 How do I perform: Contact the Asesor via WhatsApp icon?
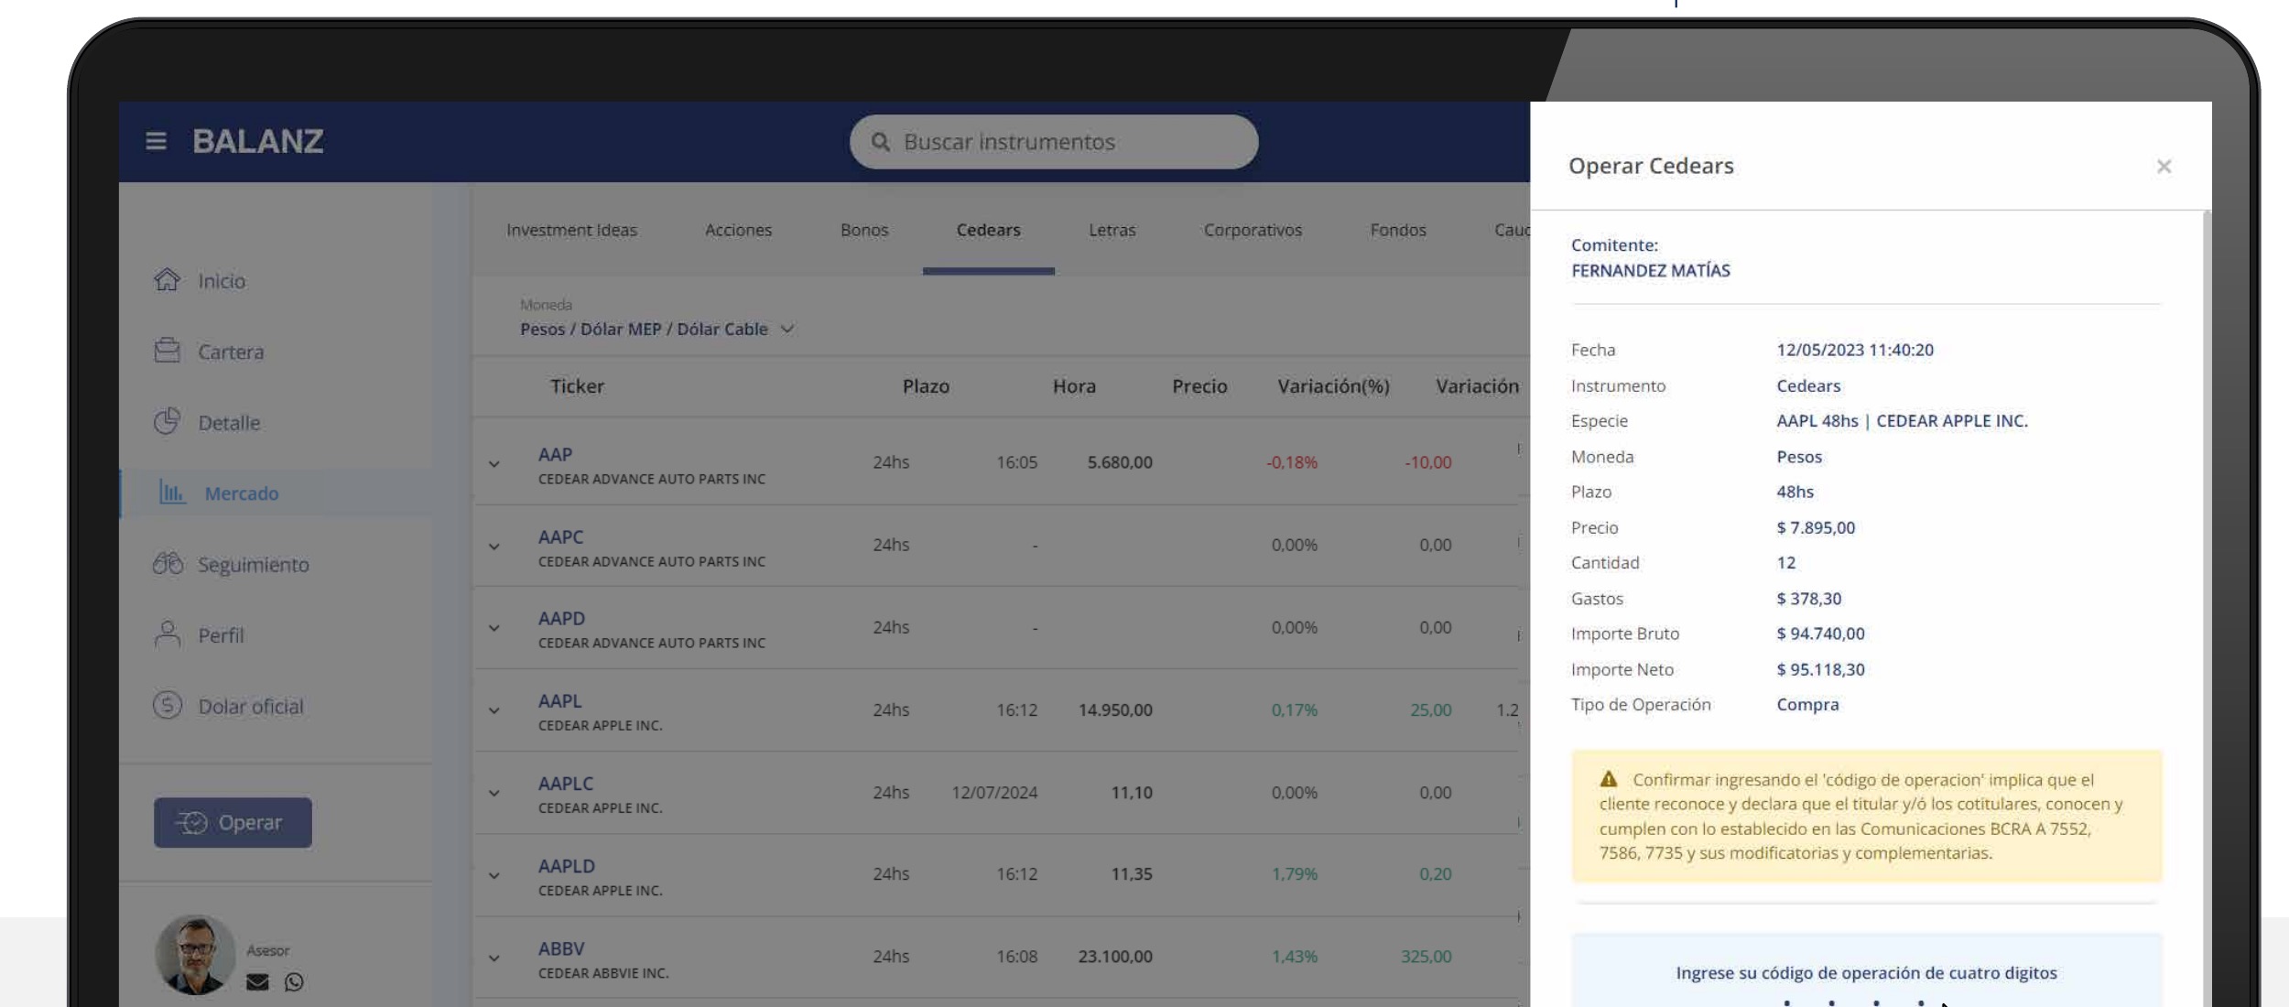pyautogui.click(x=294, y=981)
